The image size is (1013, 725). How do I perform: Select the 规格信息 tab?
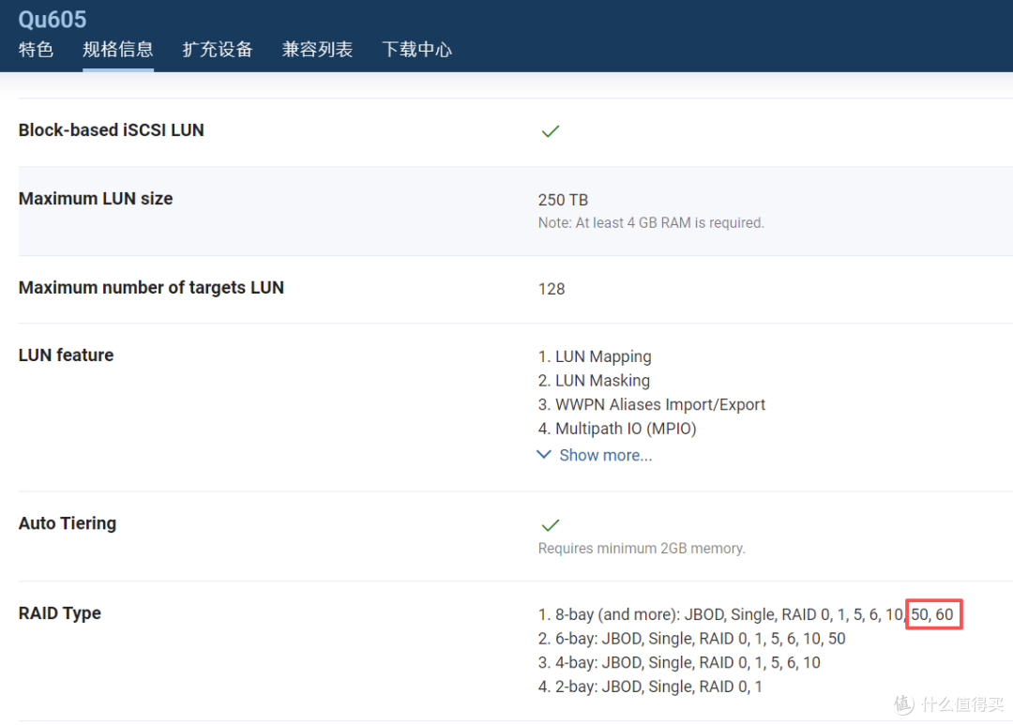(117, 49)
